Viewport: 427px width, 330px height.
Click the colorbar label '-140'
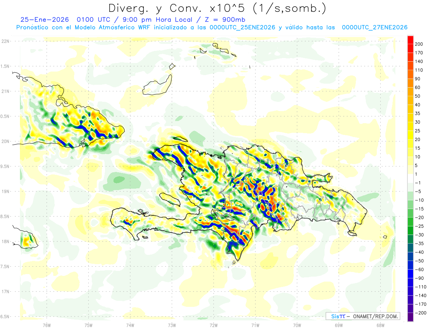[x=421, y=295]
